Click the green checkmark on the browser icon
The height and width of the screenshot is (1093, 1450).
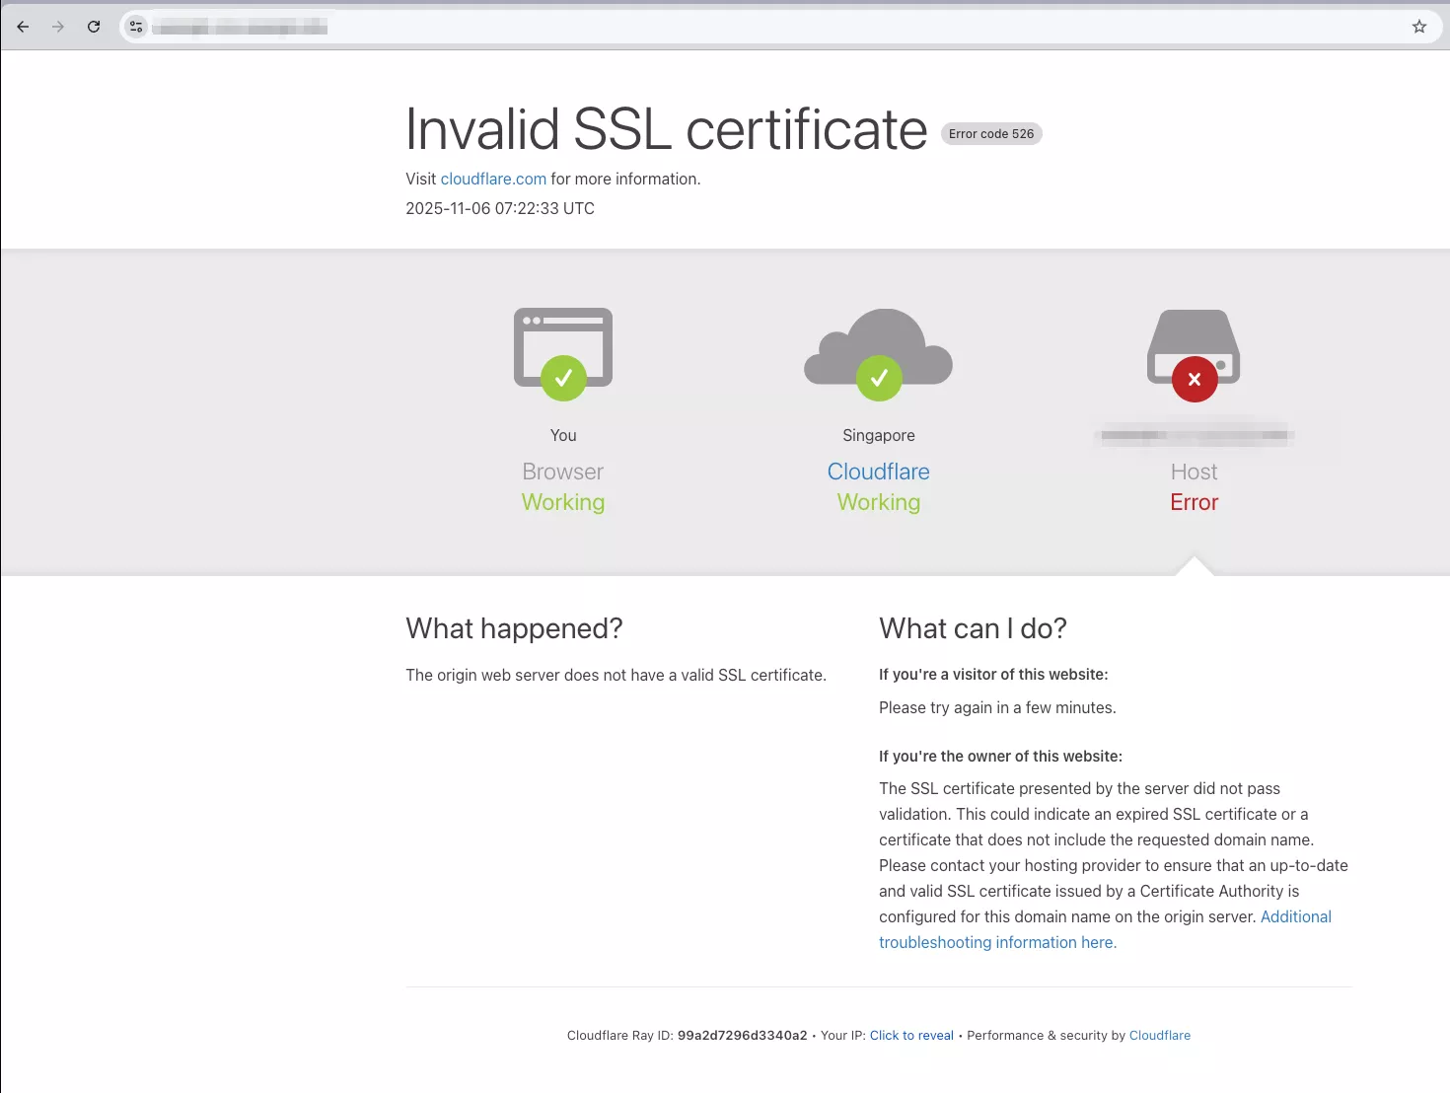pos(564,378)
